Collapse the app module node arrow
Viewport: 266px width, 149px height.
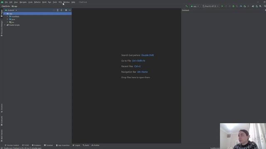click(5, 14)
